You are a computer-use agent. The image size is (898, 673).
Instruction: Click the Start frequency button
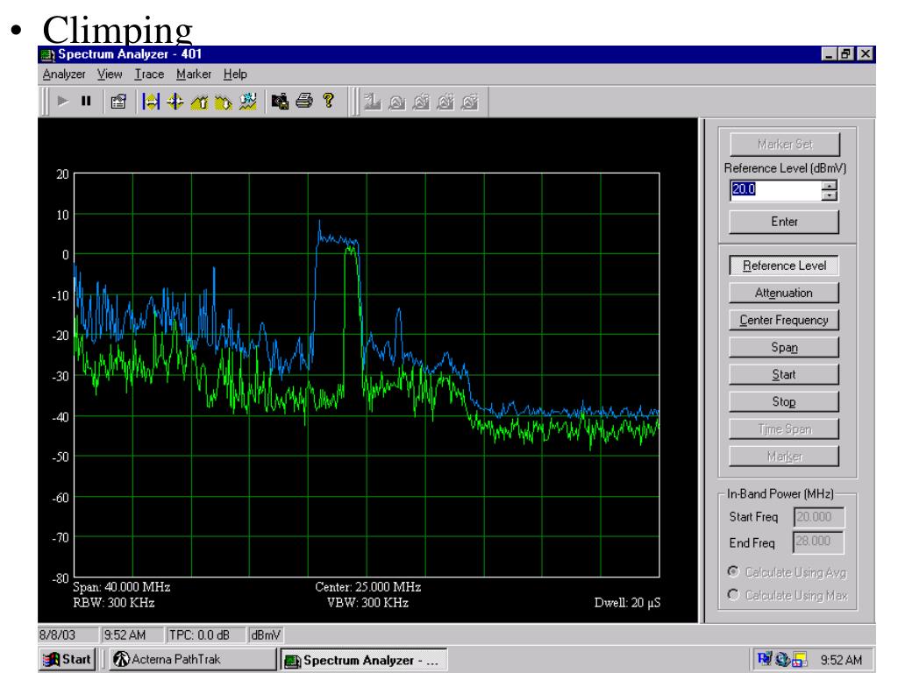tap(784, 374)
